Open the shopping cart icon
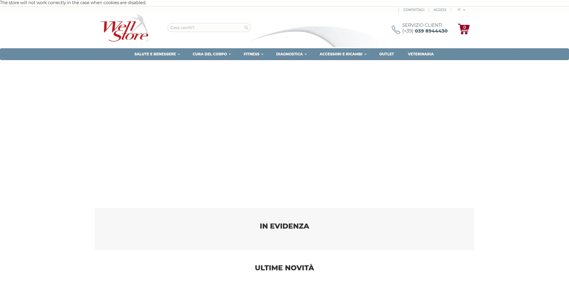The image size is (569, 294). pyautogui.click(x=463, y=30)
